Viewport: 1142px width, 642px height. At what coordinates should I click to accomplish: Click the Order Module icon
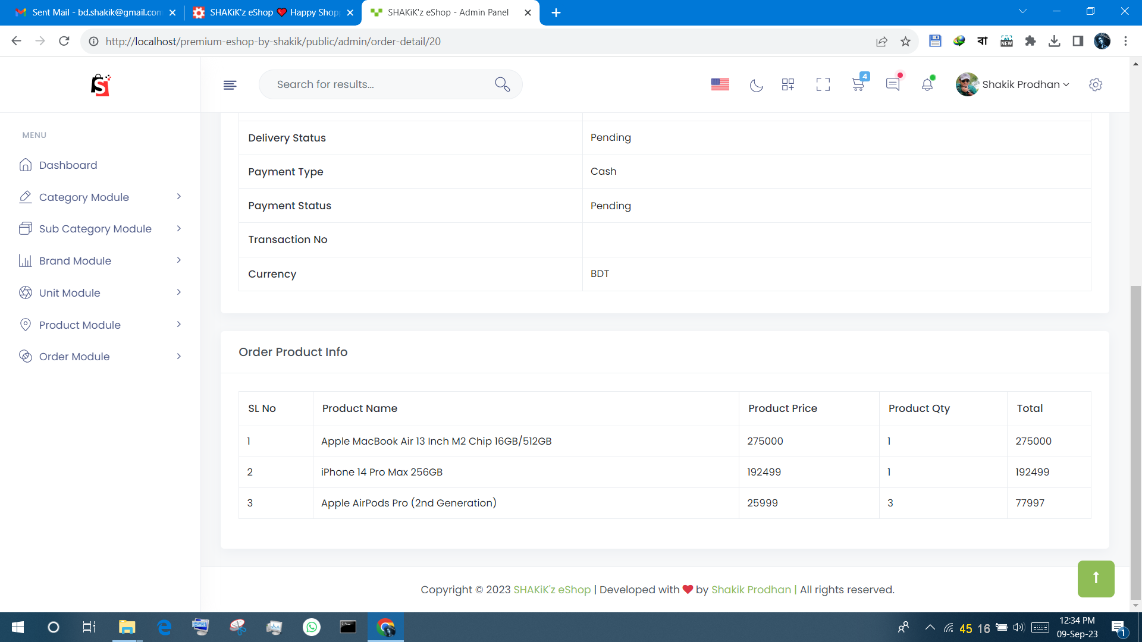coord(26,356)
